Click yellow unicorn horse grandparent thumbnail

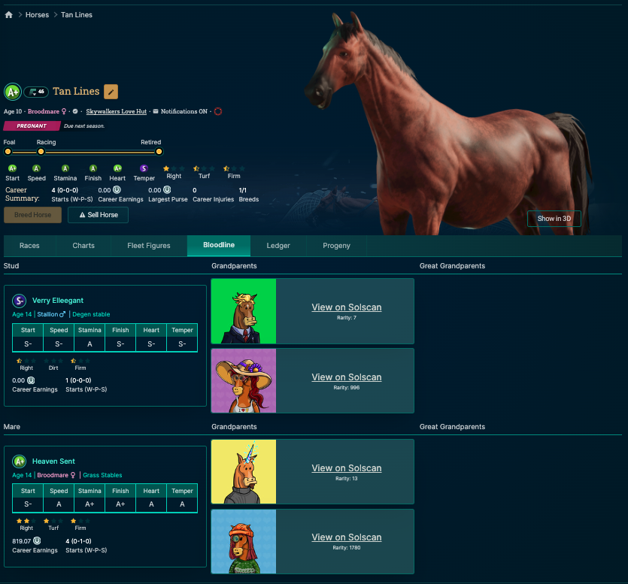(244, 471)
